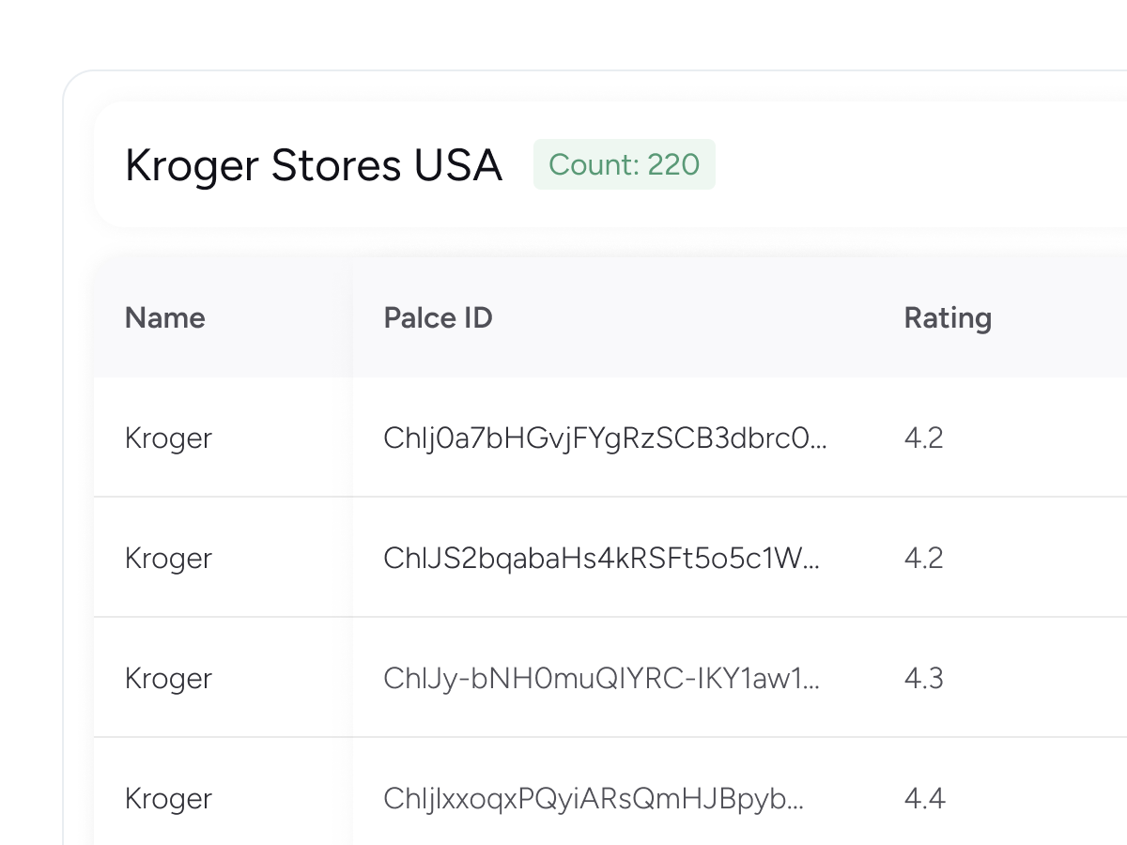
Task: Click place ID starting with ChIj0a7bHGvj
Action: (x=605, y=438)
